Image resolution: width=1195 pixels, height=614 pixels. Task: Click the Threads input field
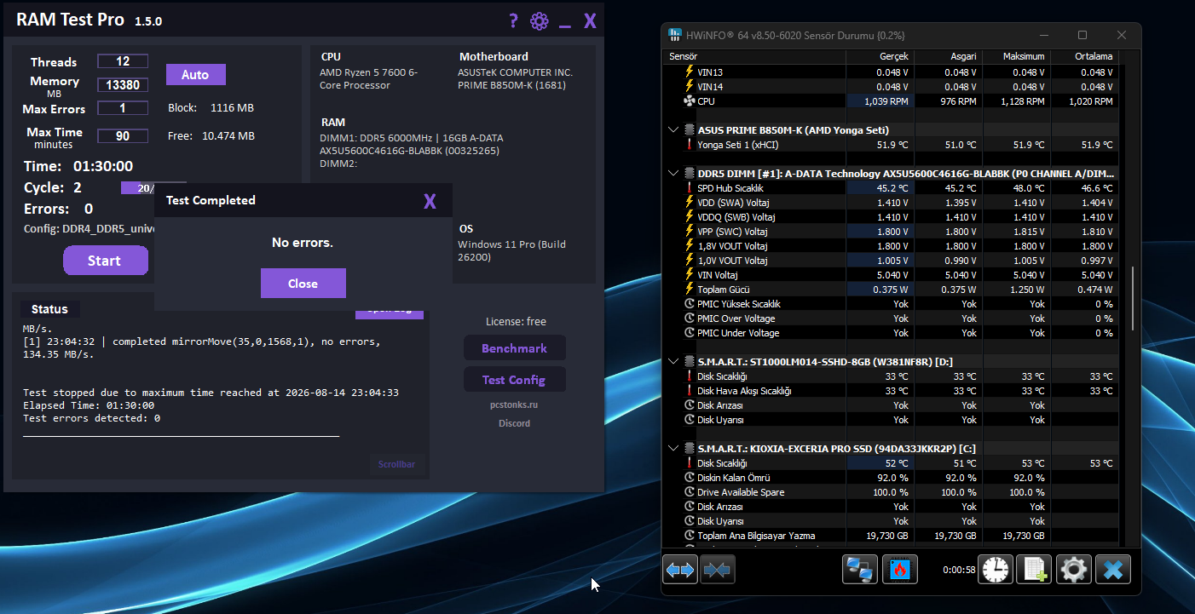[x=123, y=61]
